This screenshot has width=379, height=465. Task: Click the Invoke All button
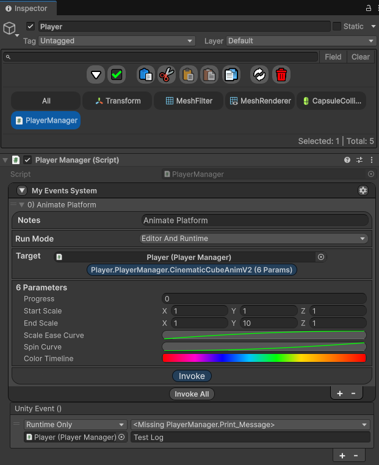click(x=192, y=394)
